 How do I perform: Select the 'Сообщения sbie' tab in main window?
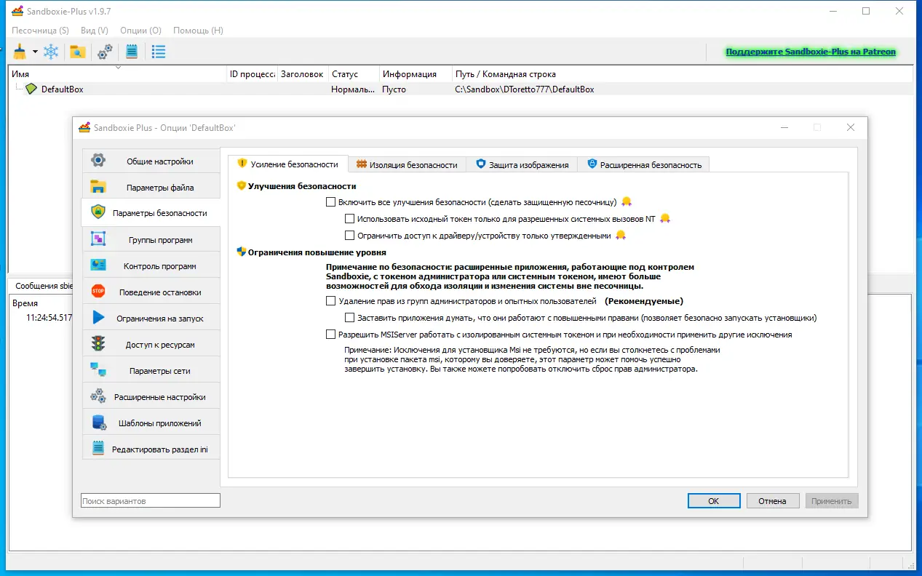[42, 286]
